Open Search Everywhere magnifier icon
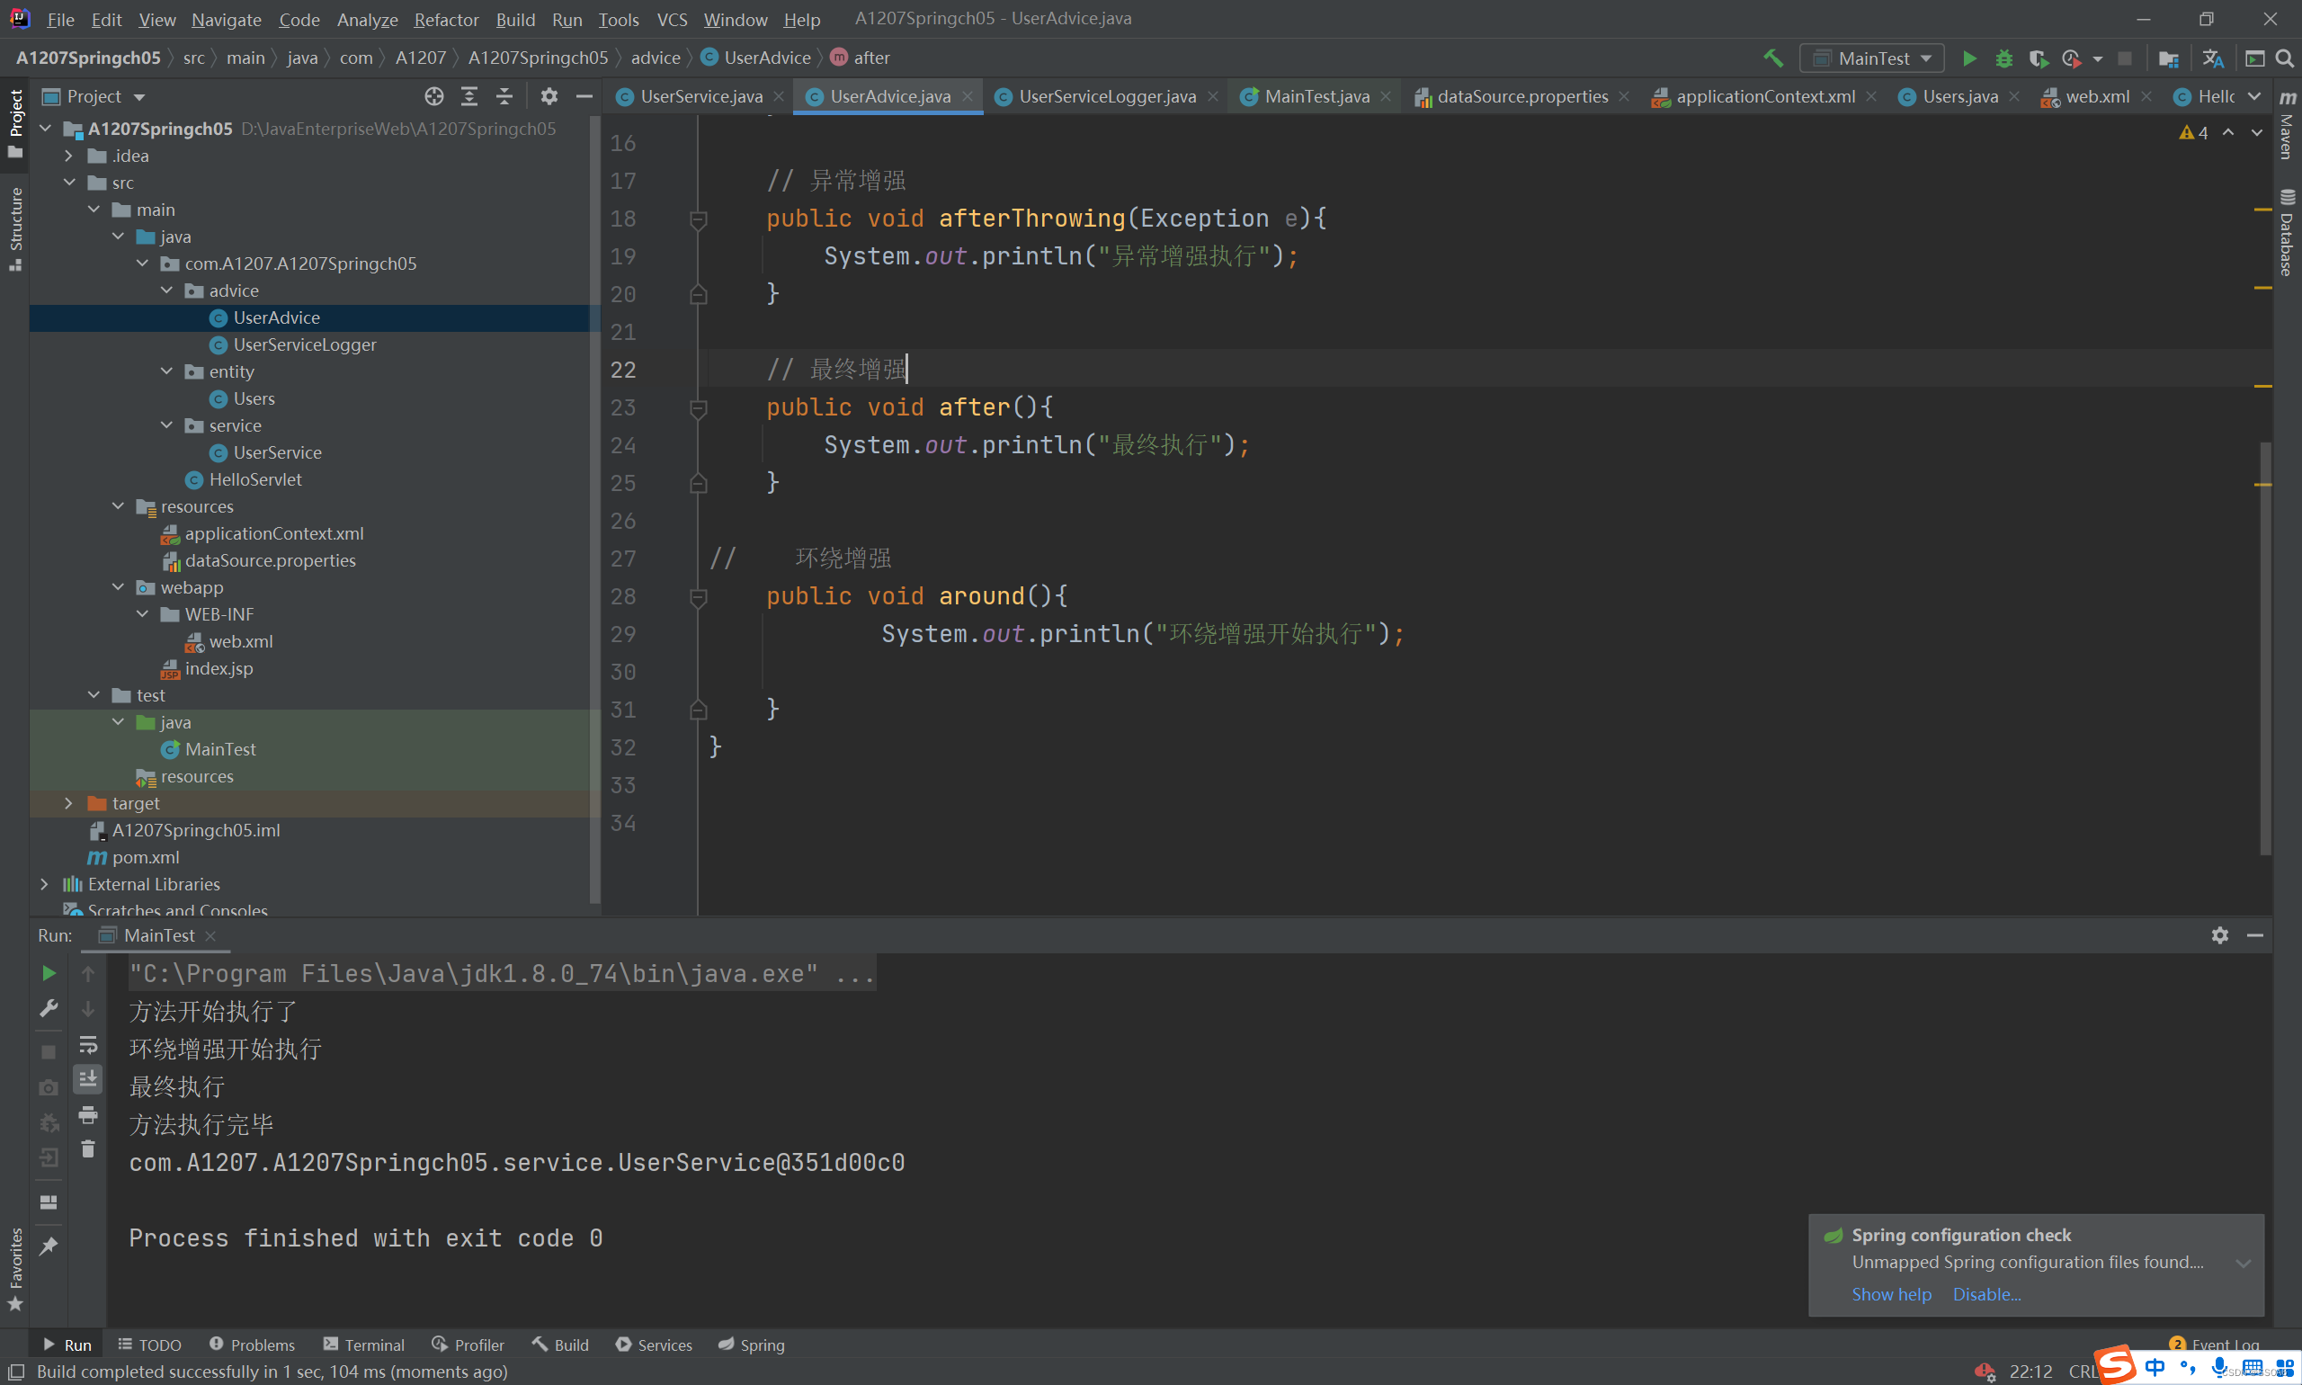Viewport: 2302px width, 1385px height. tap(2284, 58)
